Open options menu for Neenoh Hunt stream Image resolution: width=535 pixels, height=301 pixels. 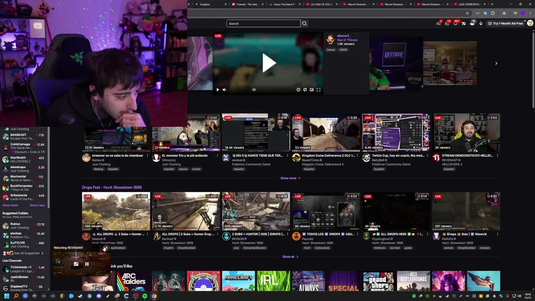tap(147, 234)
